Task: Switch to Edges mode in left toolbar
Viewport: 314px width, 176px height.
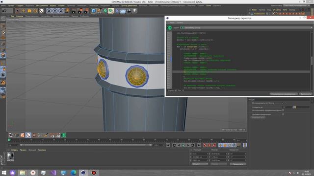Action: [3, 50]
